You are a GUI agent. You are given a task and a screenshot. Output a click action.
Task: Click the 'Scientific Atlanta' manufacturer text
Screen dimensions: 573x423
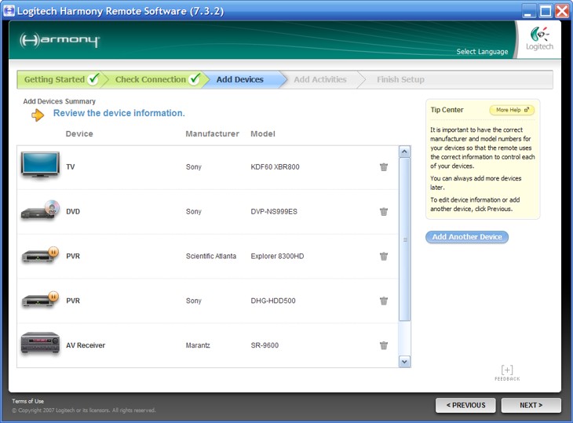click(211, 256)
